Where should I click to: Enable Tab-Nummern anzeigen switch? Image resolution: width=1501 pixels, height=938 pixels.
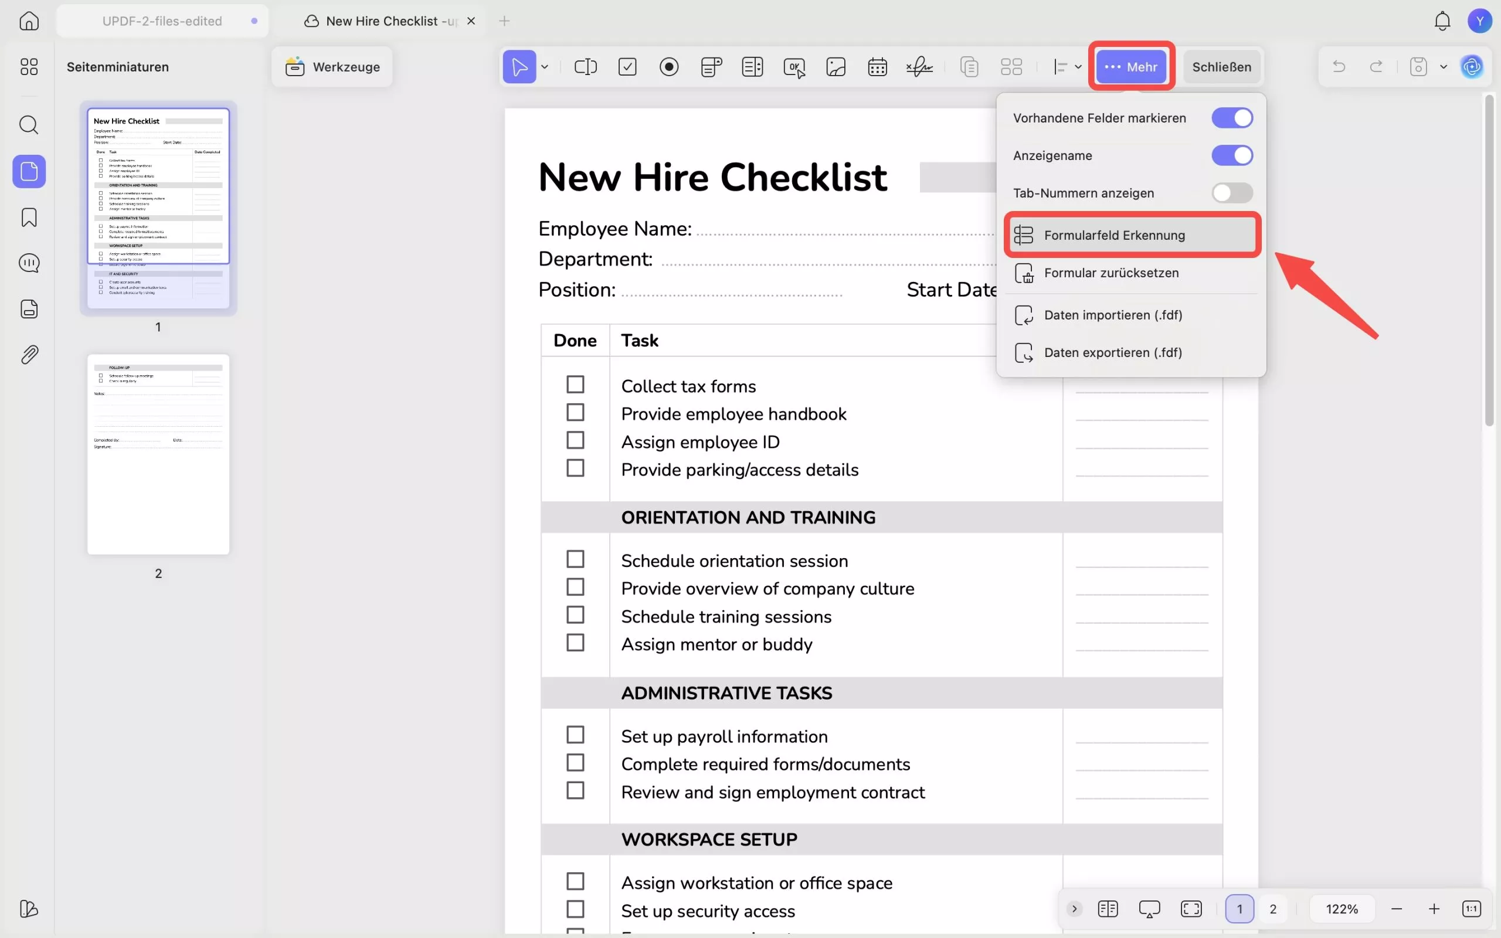[x=1232, y=193]
